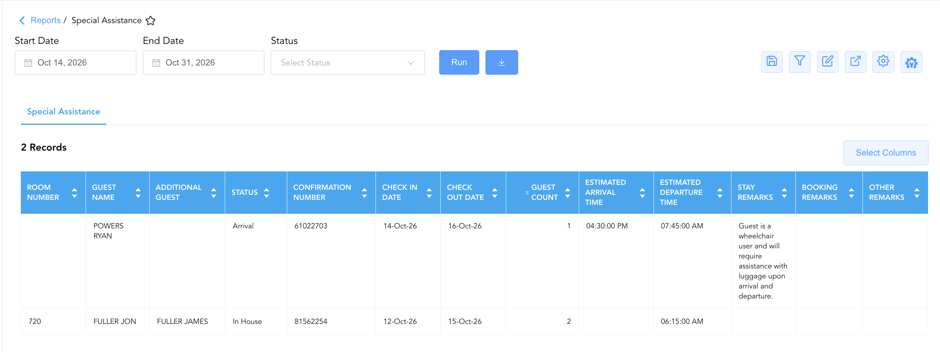Viewport: 940px width, 352px height.
Task: Click departure time 06:15:00 AM
Action: click(682, 322)
